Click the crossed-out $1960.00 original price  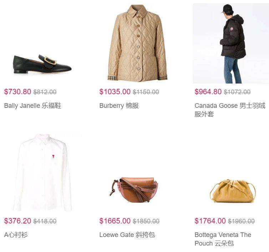(x=241, y=221)
